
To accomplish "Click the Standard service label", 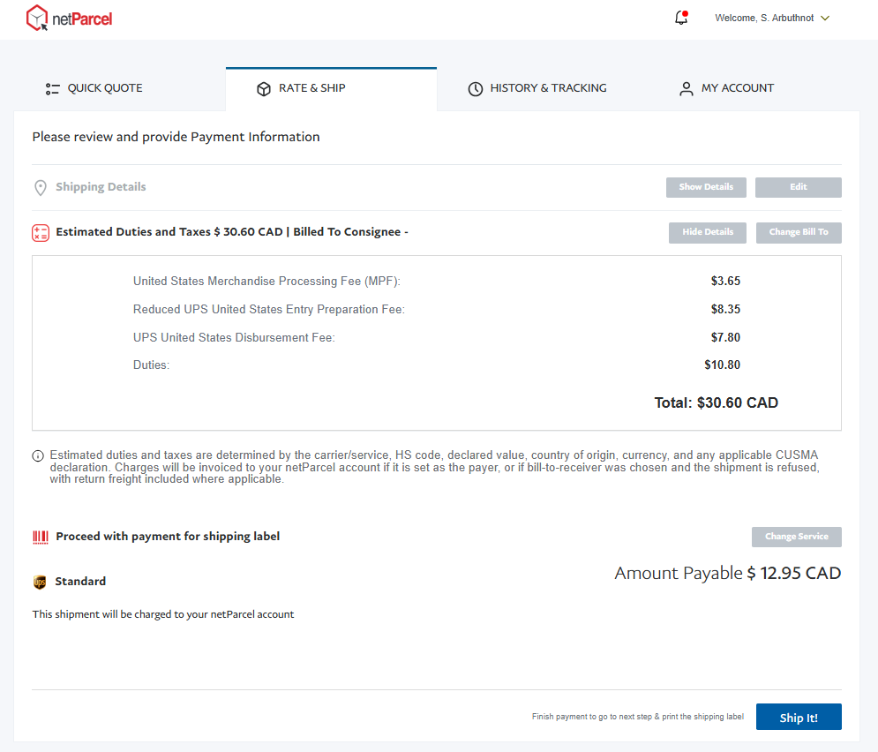I will pos(80,582).
